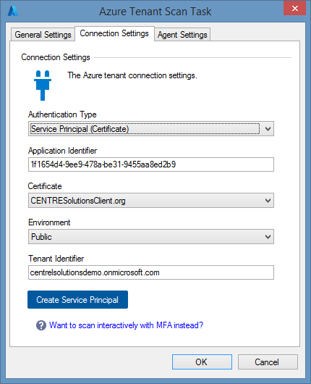Click the question mark help icon
Screen dimensions: 311x384
click(x=41, y=325)
